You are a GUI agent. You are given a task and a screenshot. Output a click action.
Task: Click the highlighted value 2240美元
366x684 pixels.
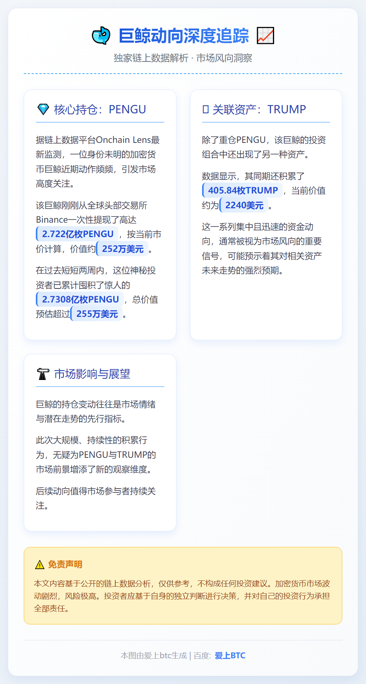pyautogui.click(x=244, y=205)
